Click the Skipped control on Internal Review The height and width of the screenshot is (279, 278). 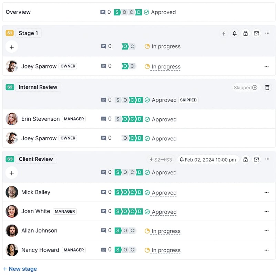click(245, 87)
